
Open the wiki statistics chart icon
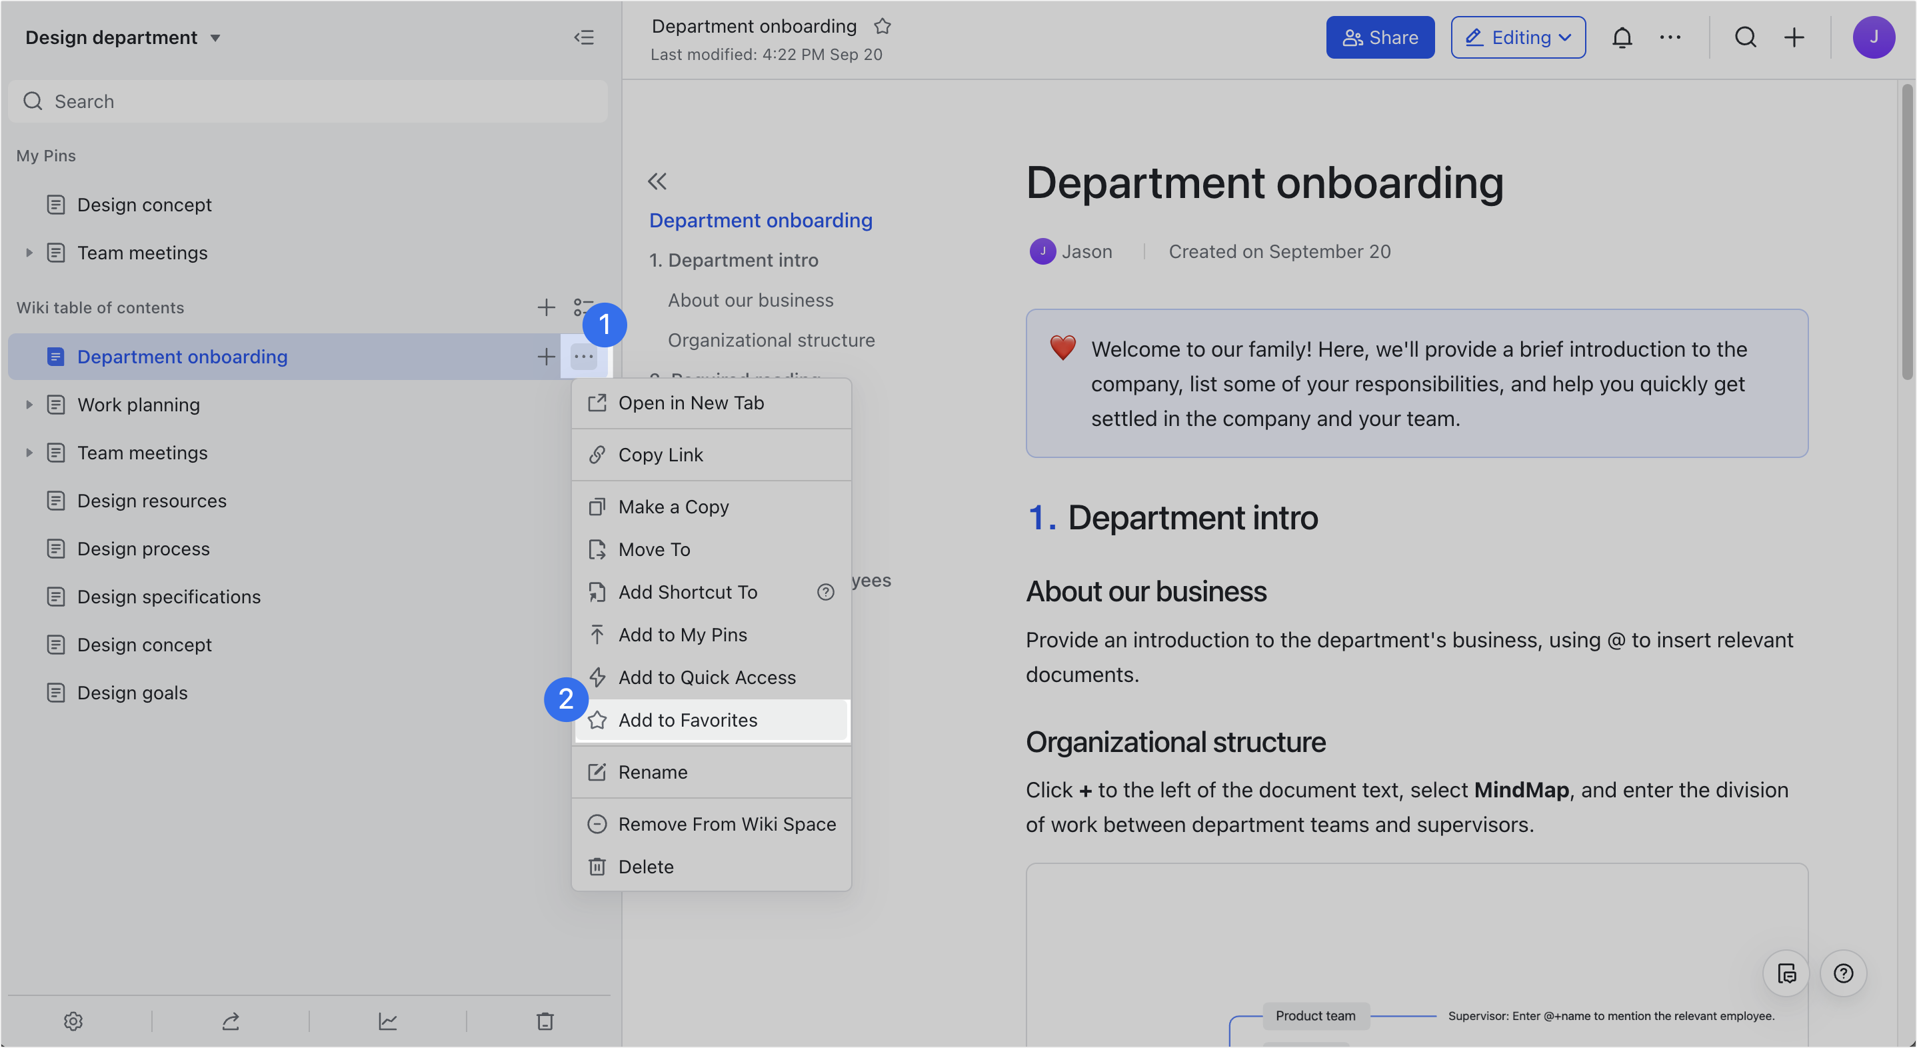pyautogui.click(x=388, y=1021)
